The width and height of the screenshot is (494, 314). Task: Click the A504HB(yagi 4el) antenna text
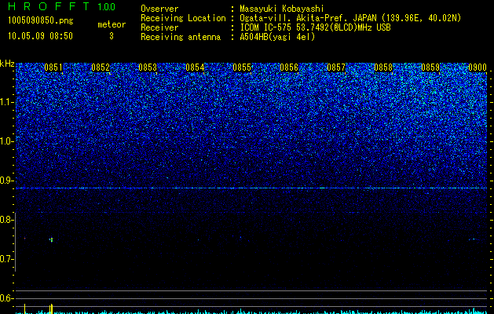point(277,37)
